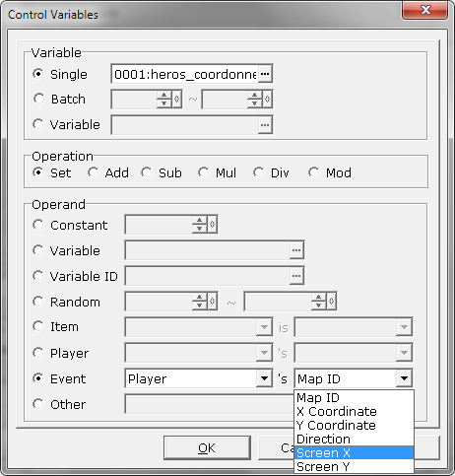Screen dimensions: 455x476
Task: Select Screen Y from the dropdown list
Action: click(x=354, y=466)
